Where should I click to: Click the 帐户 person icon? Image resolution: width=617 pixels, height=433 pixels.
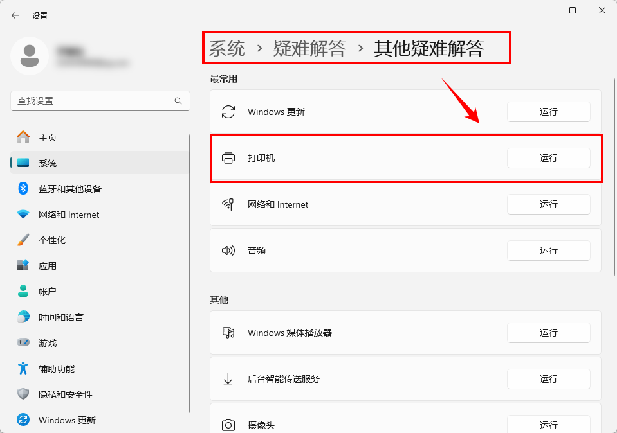click(x=23, y=291)
